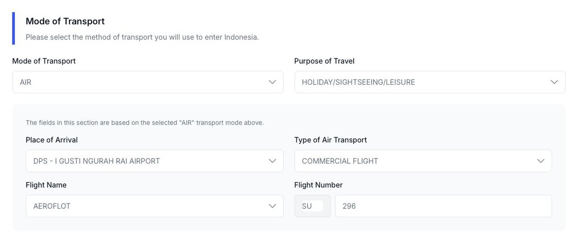
Task: Click the Place of Arrival label
Action: tap(51, 140)
